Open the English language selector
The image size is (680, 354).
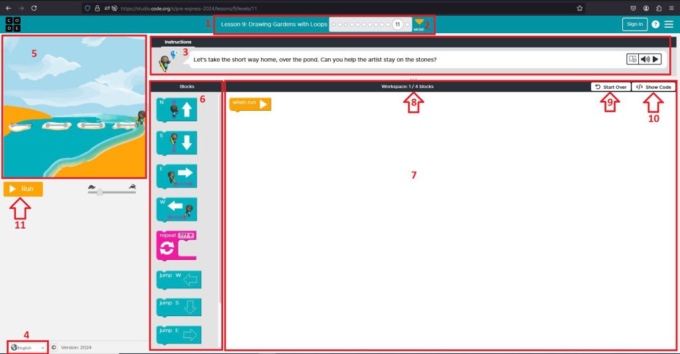click(28, 347)
